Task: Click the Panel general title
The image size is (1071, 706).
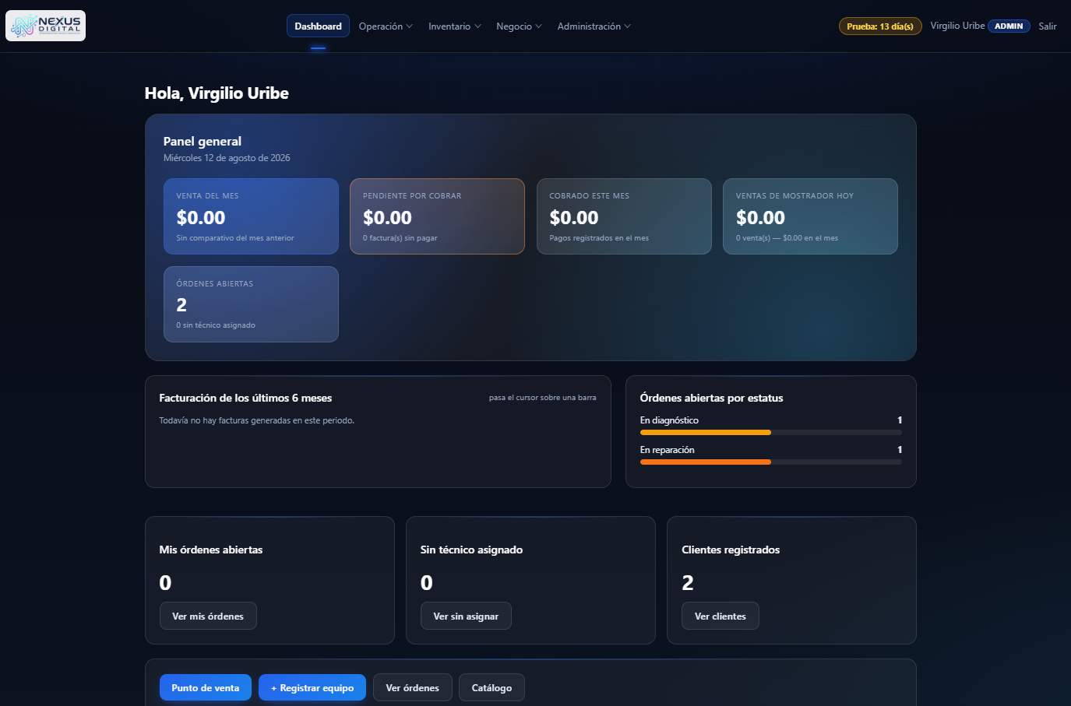Action: [x=203, y=141]
